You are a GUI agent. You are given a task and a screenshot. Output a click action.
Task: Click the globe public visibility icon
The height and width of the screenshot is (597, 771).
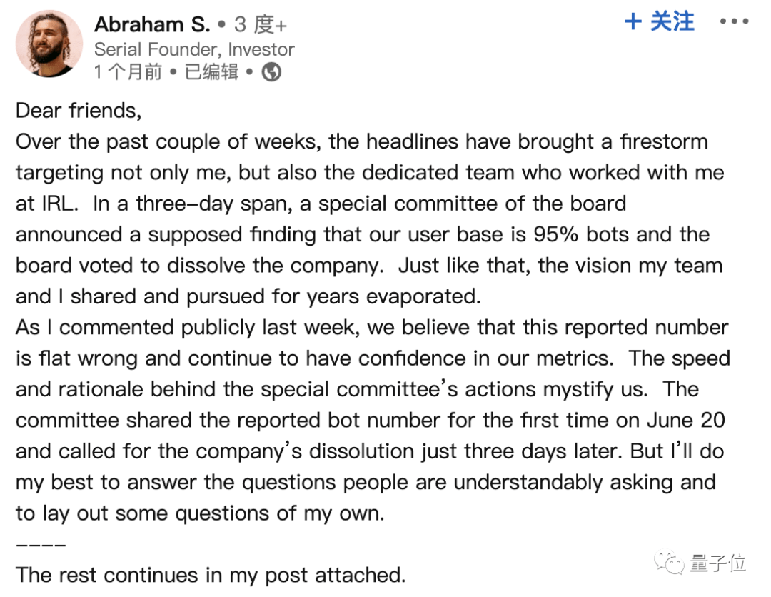pyautogui.click(x=271, y=71)
